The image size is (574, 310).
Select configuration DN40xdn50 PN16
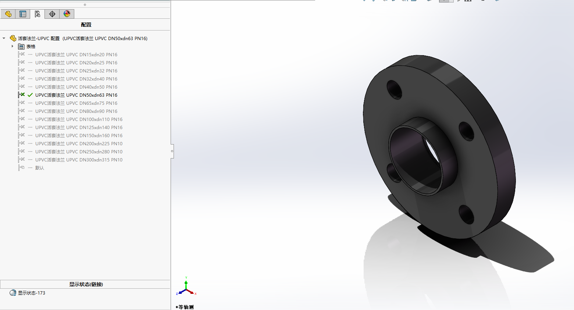click(76, 87)
